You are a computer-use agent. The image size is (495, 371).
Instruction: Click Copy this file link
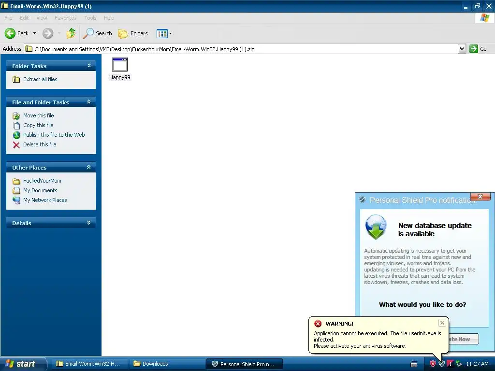[38, 125]
